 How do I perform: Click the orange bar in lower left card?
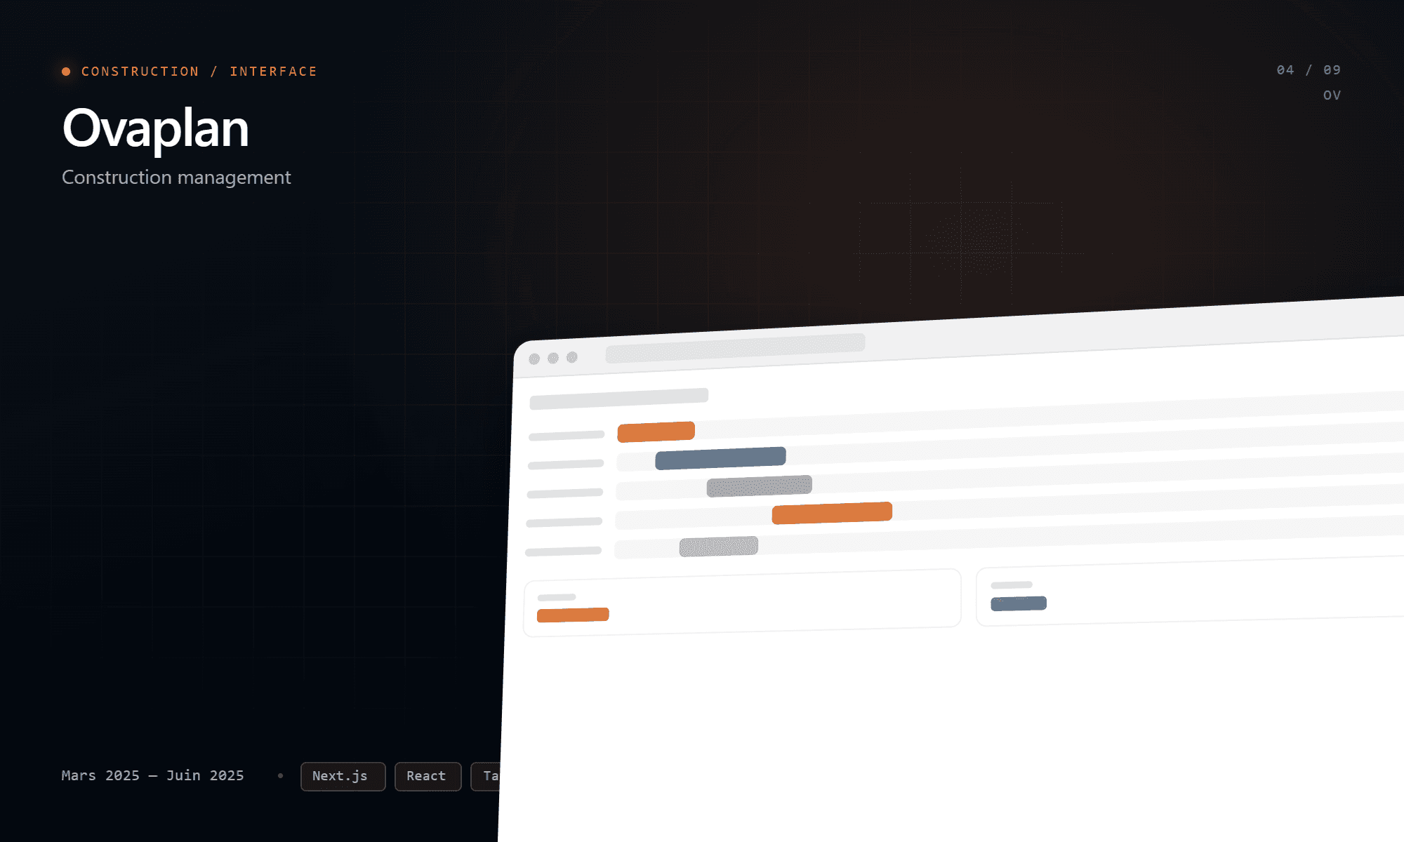(573, 615)
